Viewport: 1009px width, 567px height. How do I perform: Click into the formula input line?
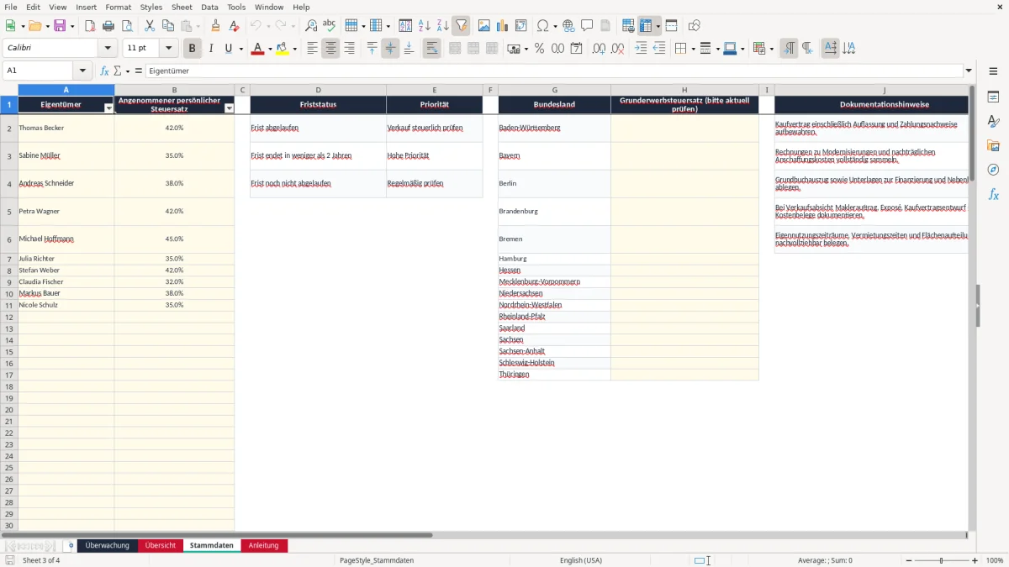coord(553,71)
